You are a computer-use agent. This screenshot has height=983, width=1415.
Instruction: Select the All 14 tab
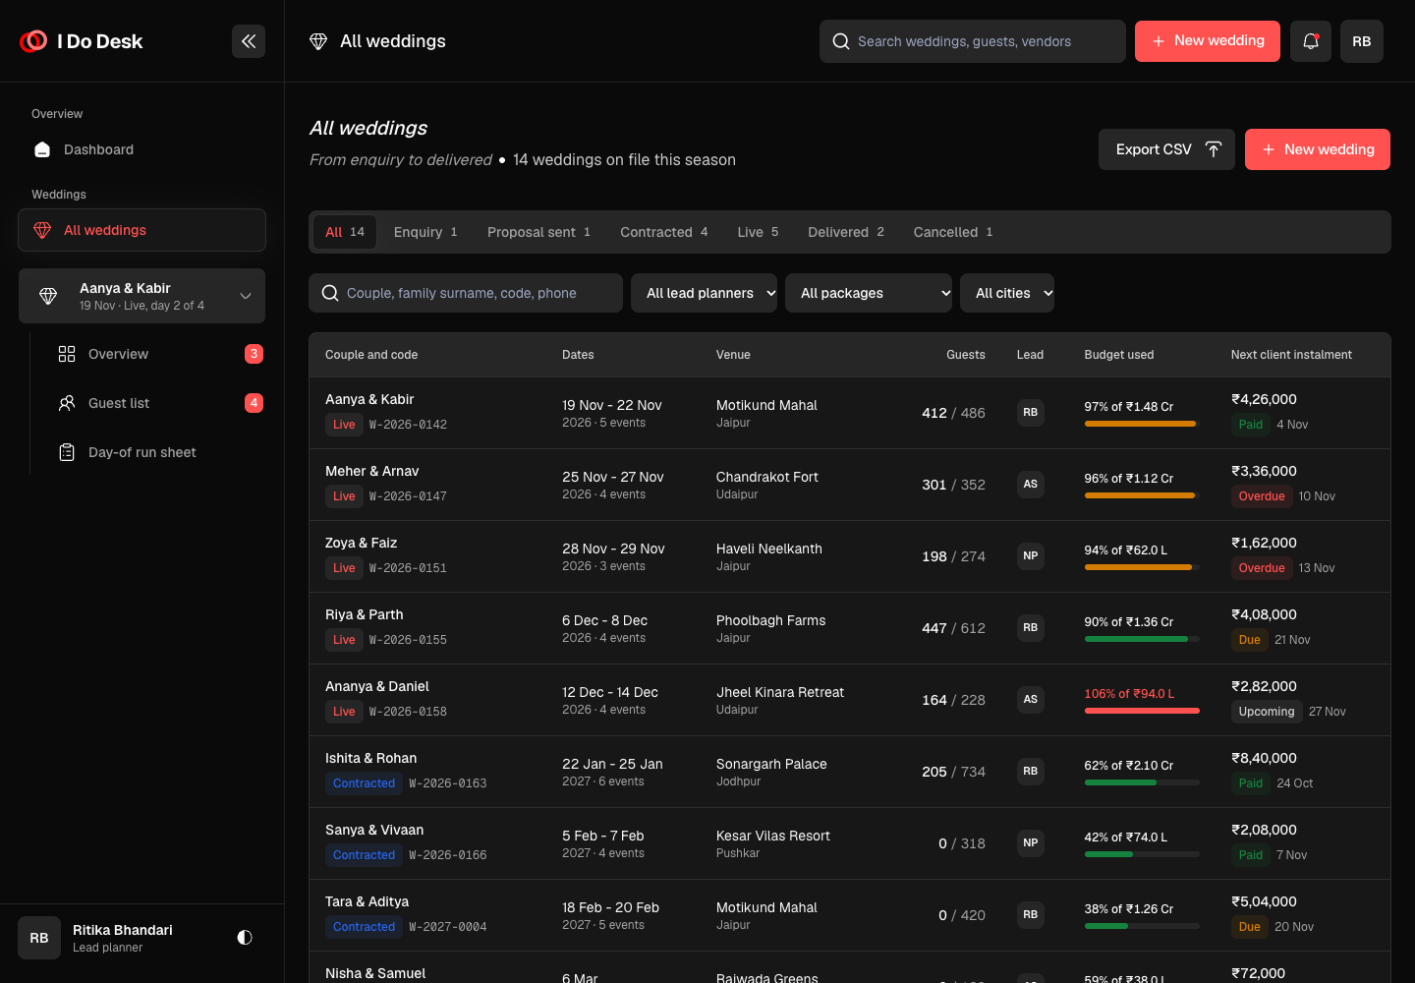point(345,232)
